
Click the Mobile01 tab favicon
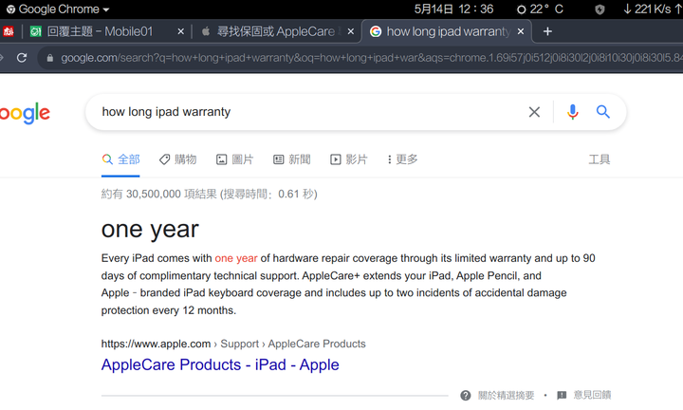pos(36,31)
